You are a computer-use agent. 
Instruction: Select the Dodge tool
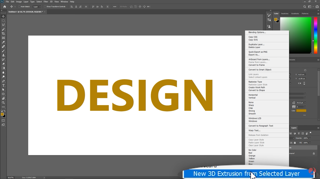(x=3, y=77)
